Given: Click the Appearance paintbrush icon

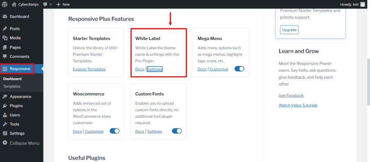Looking at the screenshot, I should [5, 97].
